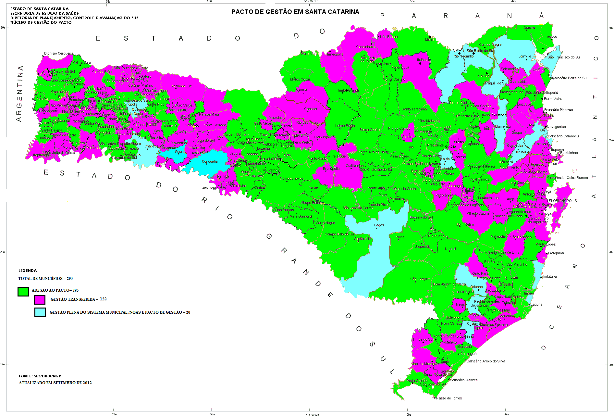Click the green Adesão ao Pacto legend swatch
This screenshot has height=416, width=614.
click(x=23, y=292)
